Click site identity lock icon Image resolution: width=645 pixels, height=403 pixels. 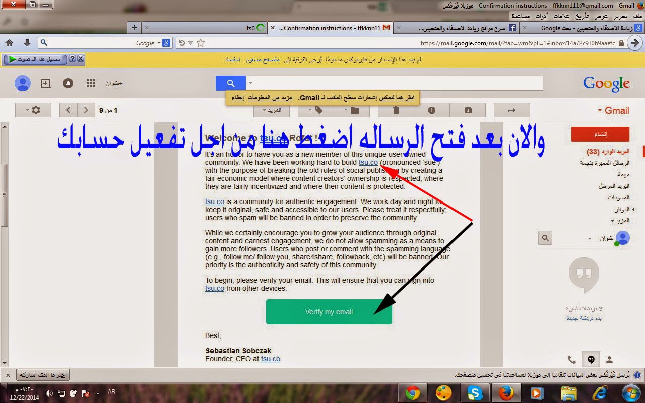click(621, 43)
